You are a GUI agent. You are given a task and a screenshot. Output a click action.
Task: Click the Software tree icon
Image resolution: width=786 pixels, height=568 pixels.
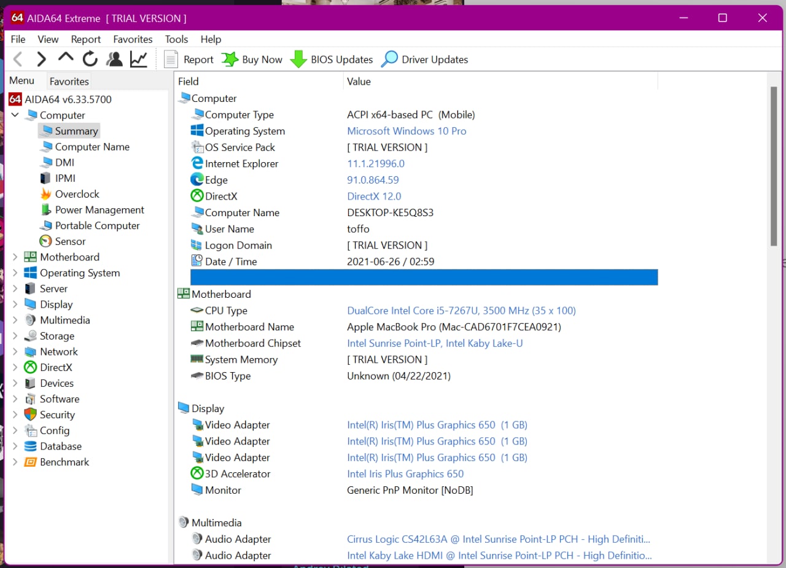coord(30,399)
